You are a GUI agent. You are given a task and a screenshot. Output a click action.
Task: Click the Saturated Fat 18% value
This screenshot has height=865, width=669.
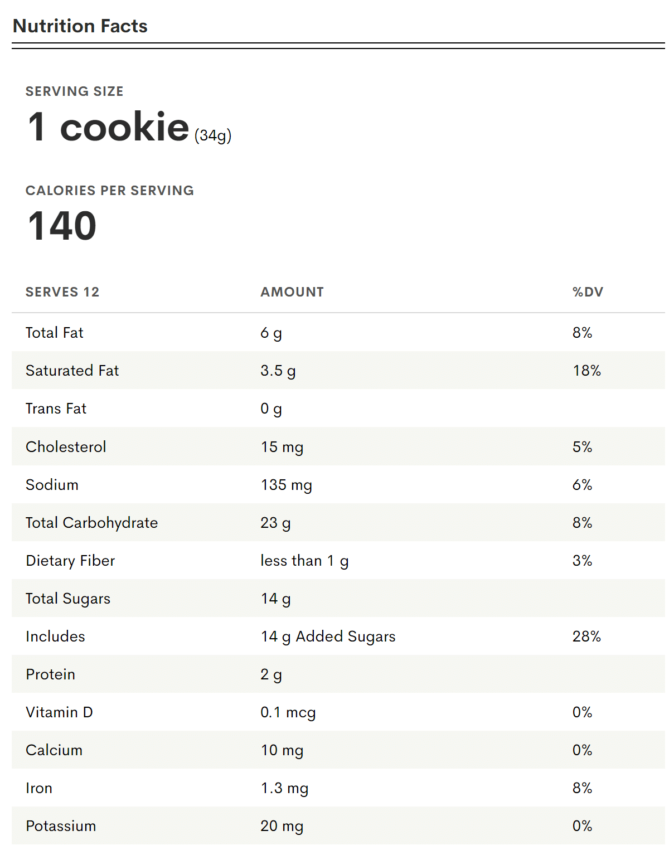pyautogui.click(x=586, y=371)
